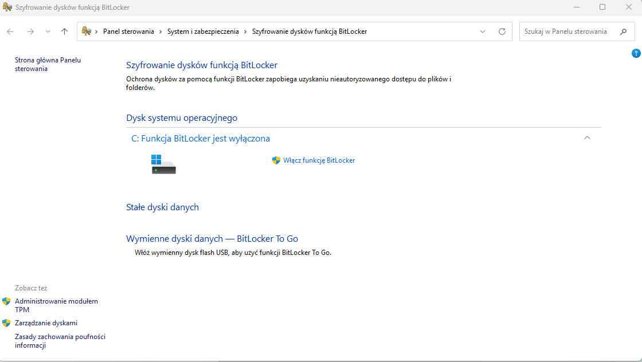Collapse the C: drive section chevron

[587, 138]
